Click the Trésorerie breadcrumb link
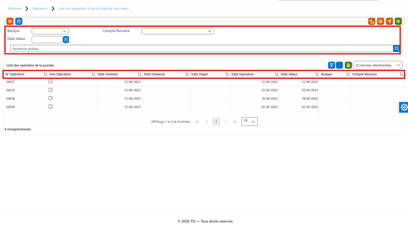Image resolution: width=408 pixels, height=226 pixels. coord(14,9)
